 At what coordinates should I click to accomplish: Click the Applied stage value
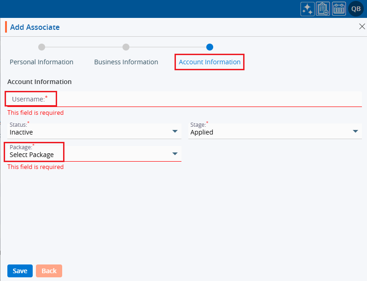(202, 132)
